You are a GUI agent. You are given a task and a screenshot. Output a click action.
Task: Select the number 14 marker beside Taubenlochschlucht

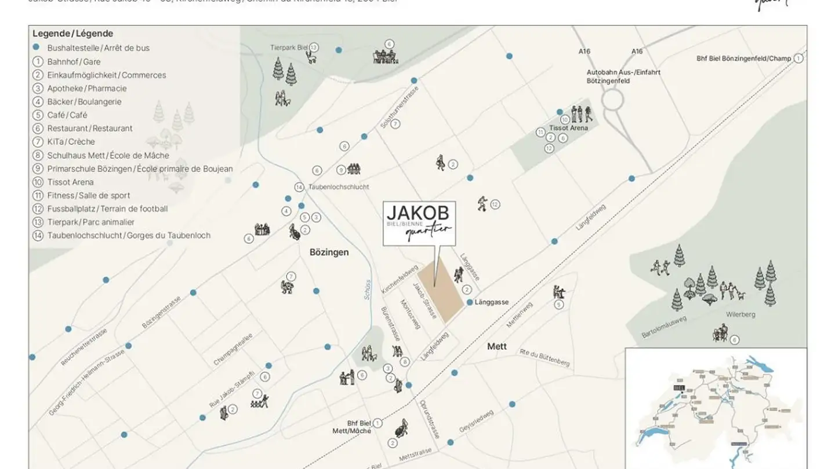point(299,187)
